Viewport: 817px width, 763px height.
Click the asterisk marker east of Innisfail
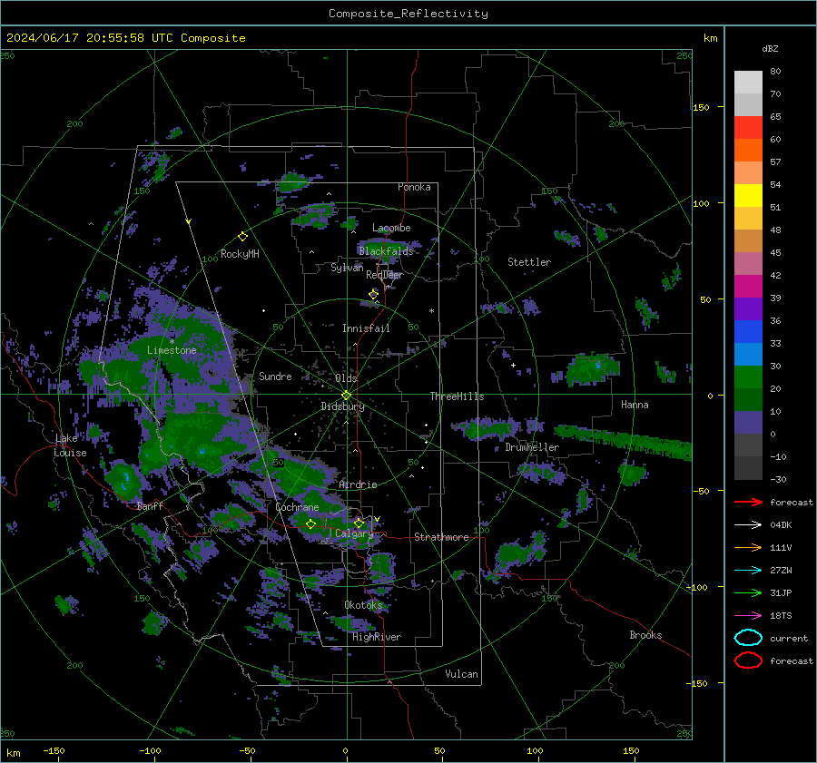(431, 311)
